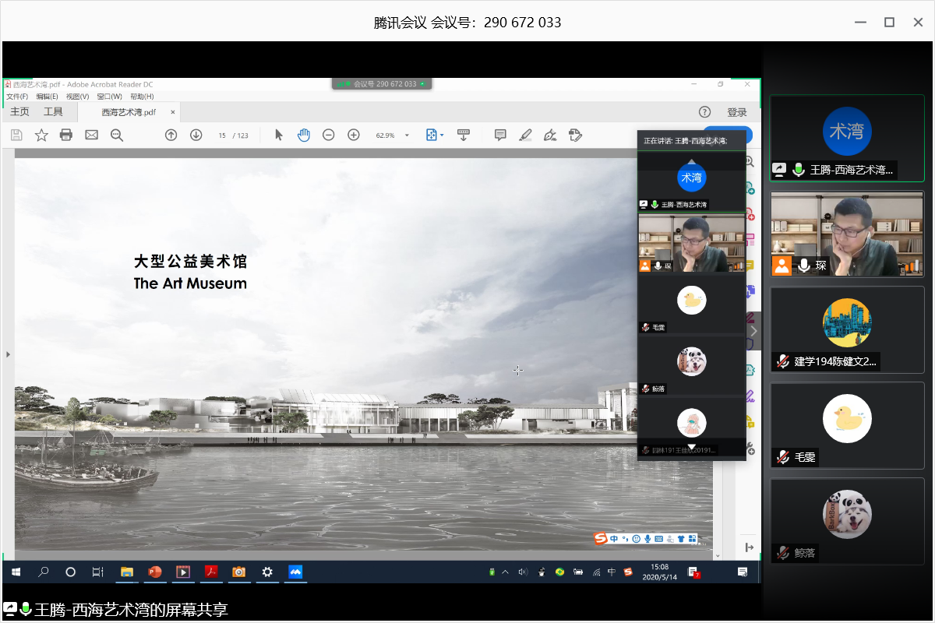This screenshot has width=935, height=623.
Task: Go to next page with down arrow
Action: tap(196, 135)
